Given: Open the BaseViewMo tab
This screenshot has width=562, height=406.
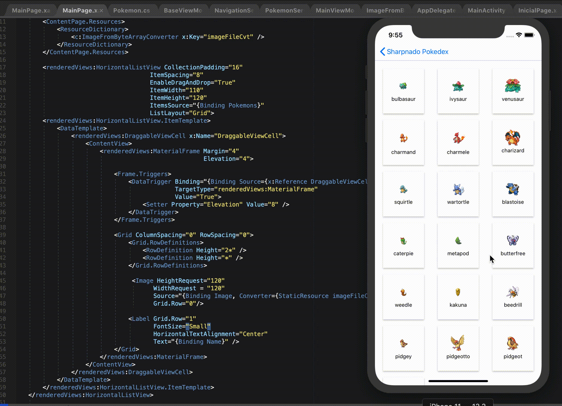Looking at the screenshot, I should [x=183, y=10].
